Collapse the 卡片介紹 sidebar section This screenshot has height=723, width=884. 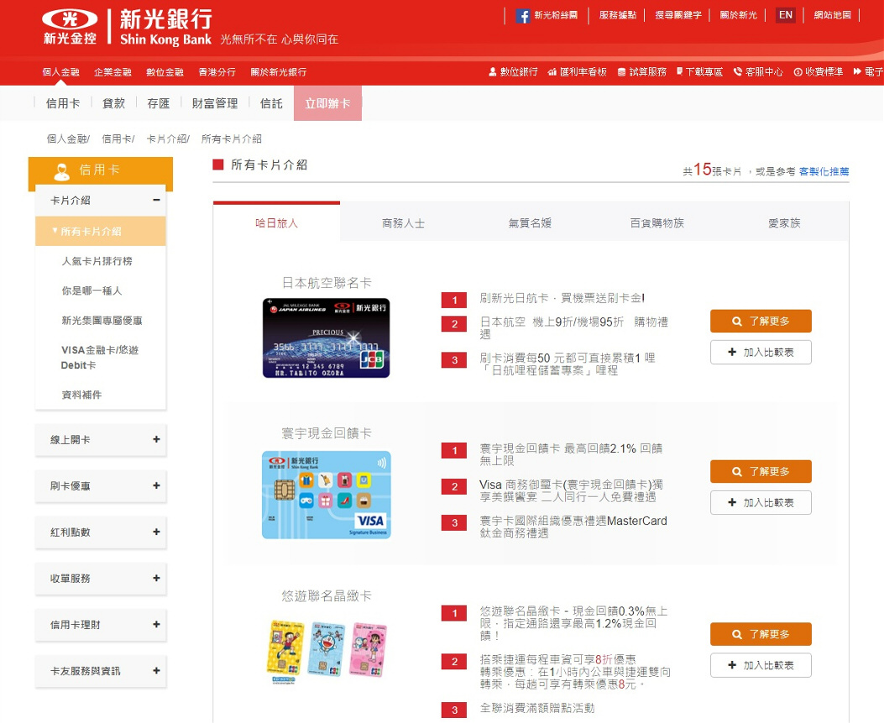[156, 200]
